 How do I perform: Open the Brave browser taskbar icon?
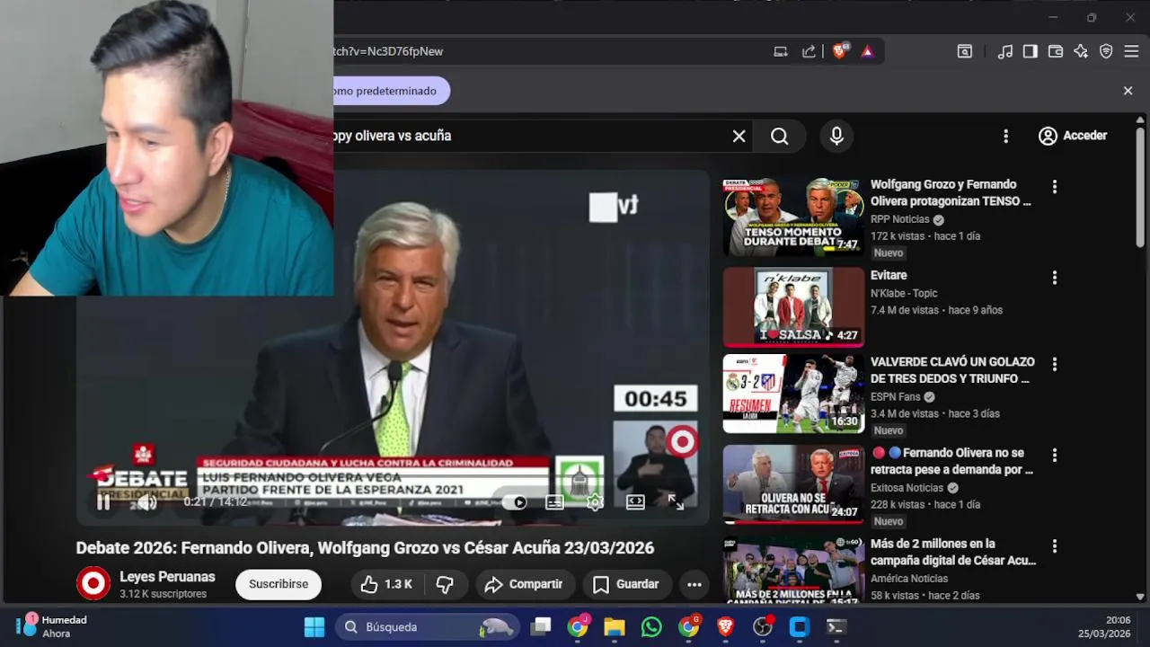pyautogui.click(x=726, y=627)
